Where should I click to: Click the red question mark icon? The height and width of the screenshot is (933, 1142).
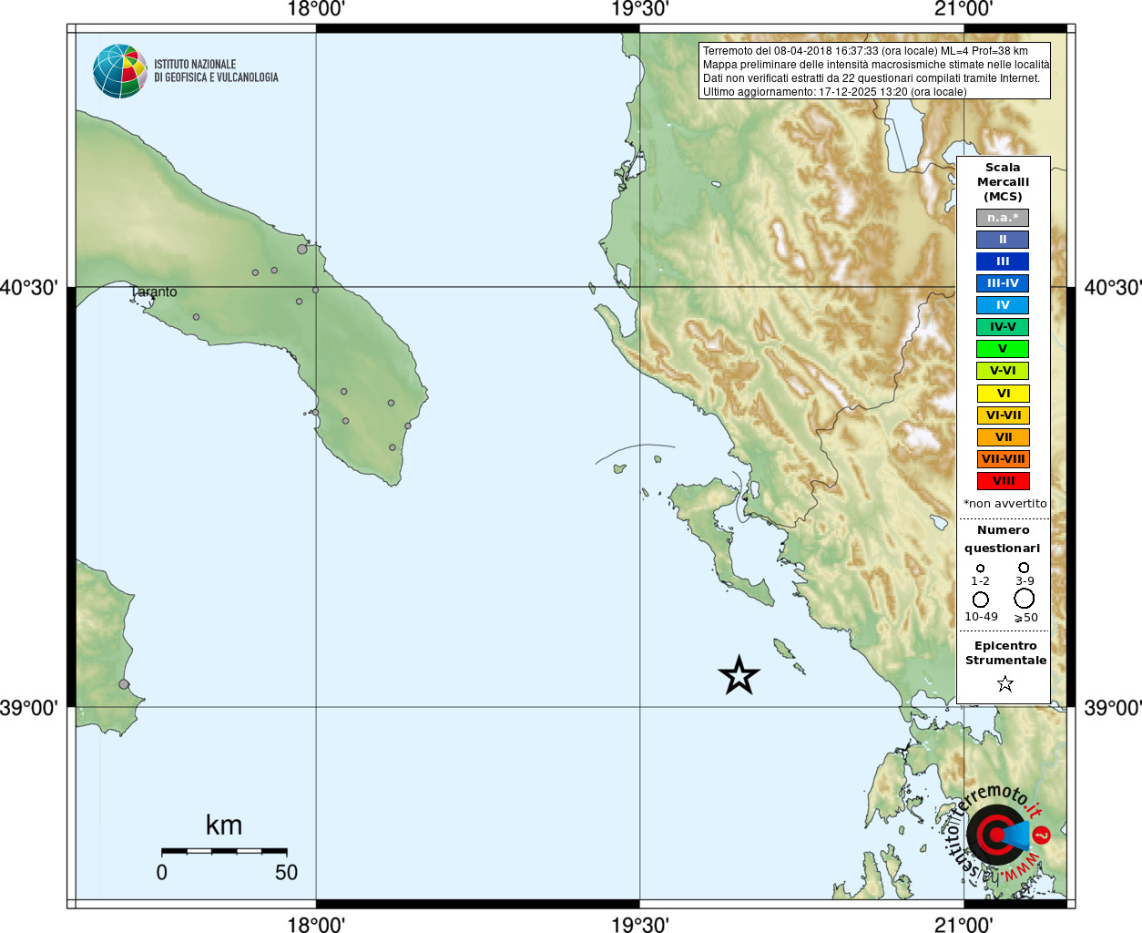coord(1042,835)
